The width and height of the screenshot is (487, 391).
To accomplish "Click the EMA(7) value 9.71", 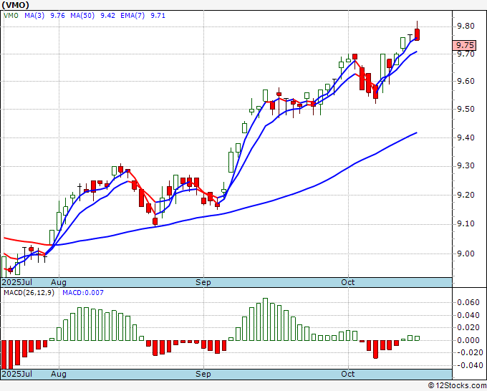I will click(x=158, y=16).
